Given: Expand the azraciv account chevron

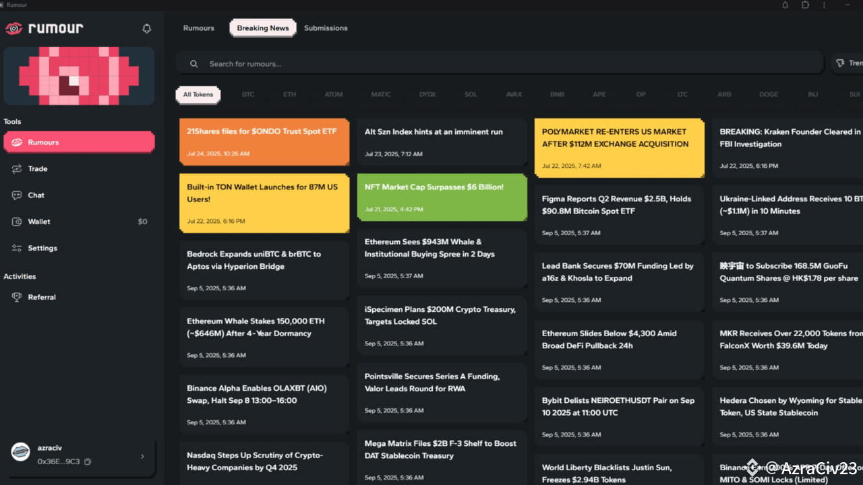Looking at the screenshot, I should 142,456.
